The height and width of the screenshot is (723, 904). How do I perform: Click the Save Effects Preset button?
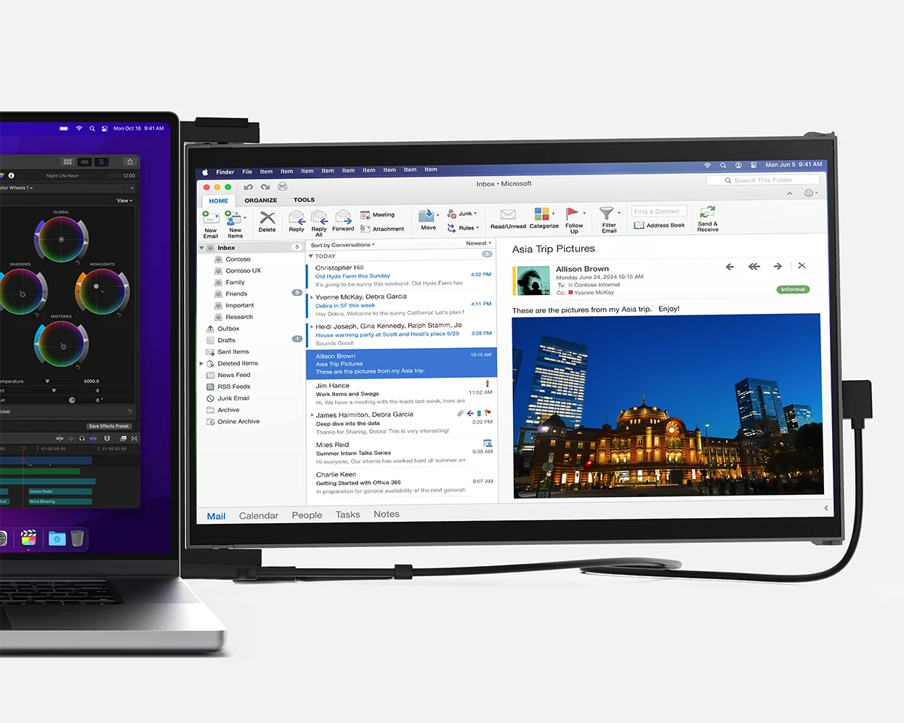[x=109, y=427]
